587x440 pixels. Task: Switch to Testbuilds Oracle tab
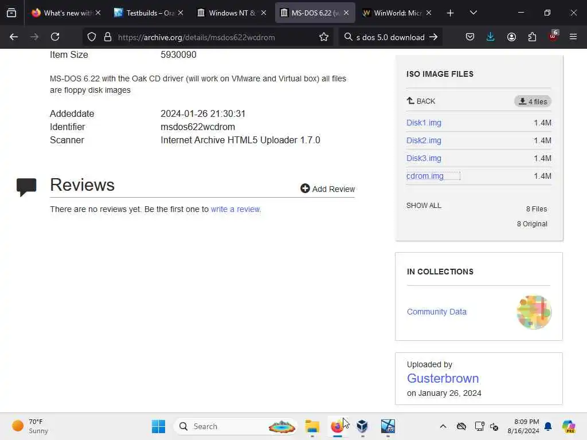tap(149, 13)
